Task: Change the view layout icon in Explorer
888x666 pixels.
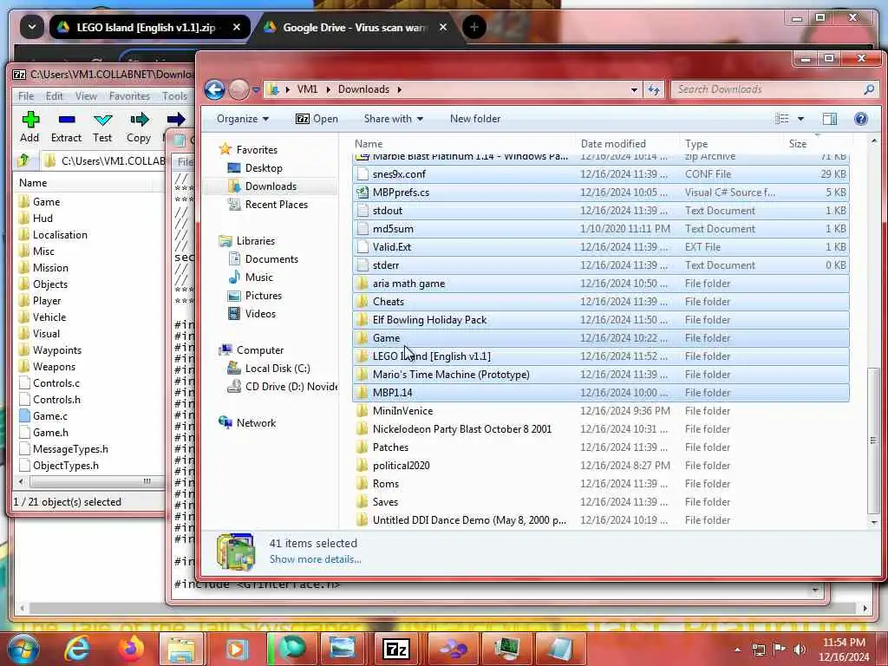Action: [781, 118]
